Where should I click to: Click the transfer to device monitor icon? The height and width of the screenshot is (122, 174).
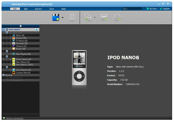104,17
